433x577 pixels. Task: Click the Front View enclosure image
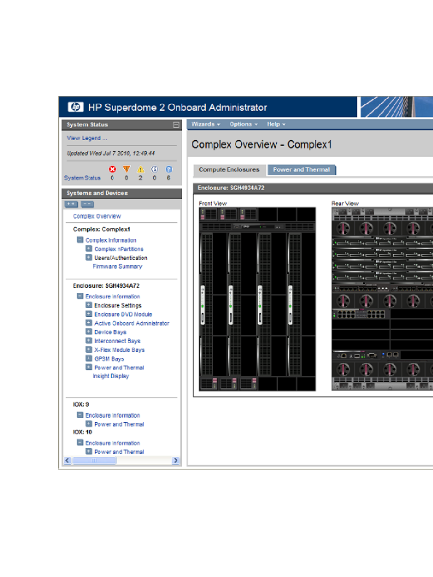click(257, 299)
